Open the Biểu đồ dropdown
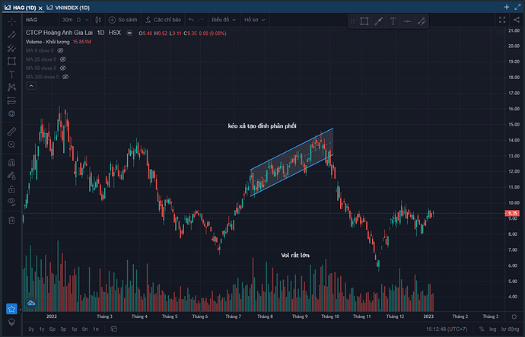 click(x=224, y=20)
